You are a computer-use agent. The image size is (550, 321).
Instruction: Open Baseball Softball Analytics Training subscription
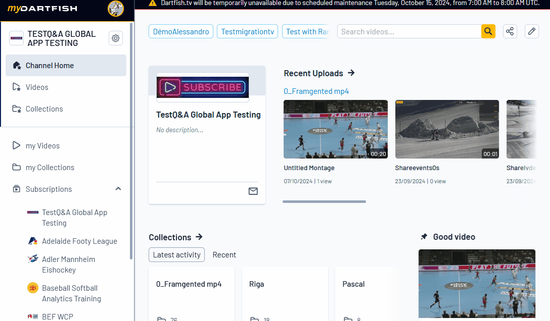point(72,293)
